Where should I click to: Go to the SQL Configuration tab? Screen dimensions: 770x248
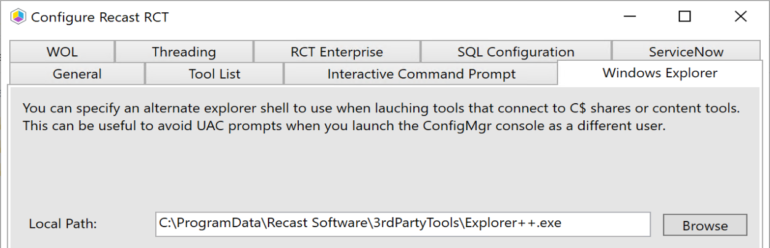(516, 52)
